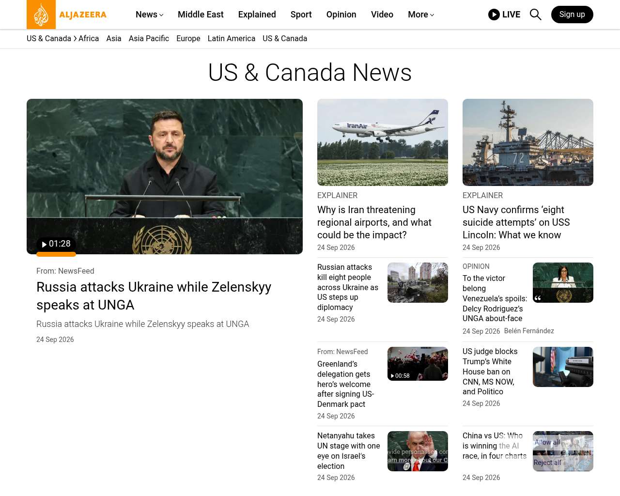
Task: Click the Al Jazeera logo
Action: (67, 15)
